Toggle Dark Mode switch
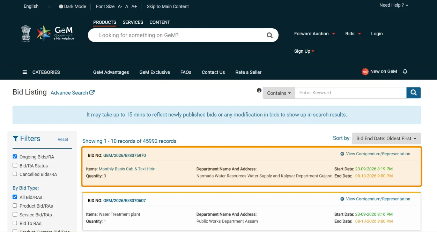The width and height of the screenshot is (437, 232). pos(61,6)
